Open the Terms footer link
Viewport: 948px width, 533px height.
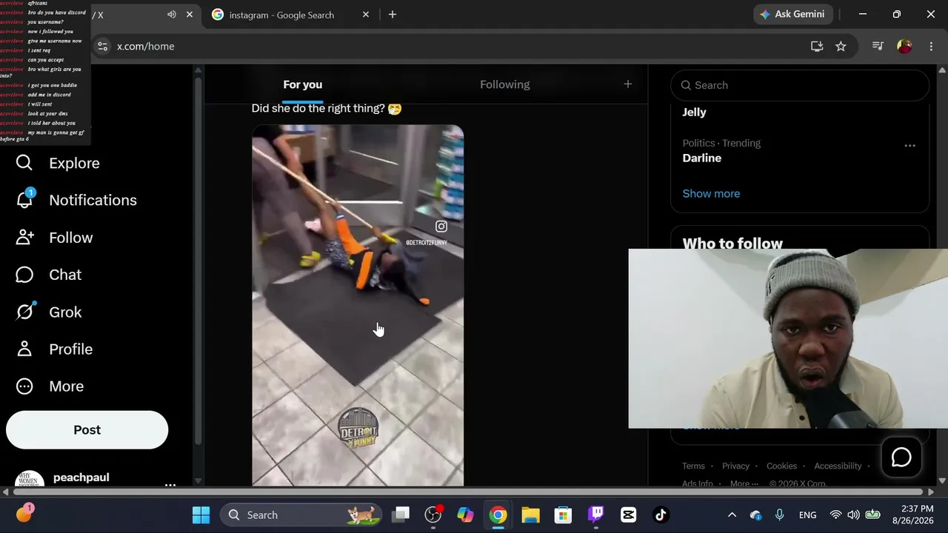pos(693,466)
